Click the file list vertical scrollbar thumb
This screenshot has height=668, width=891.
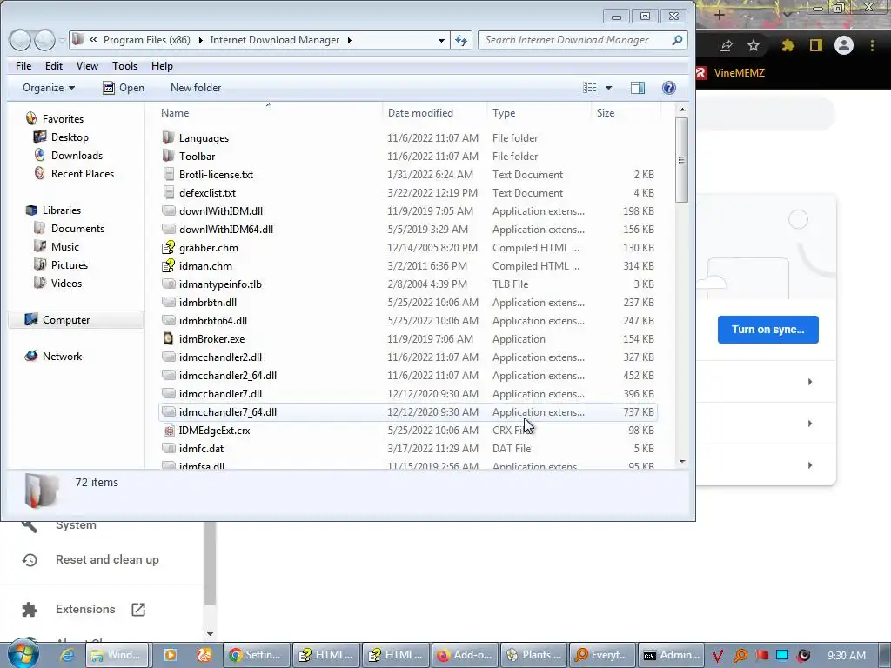[x=682, y=160]
